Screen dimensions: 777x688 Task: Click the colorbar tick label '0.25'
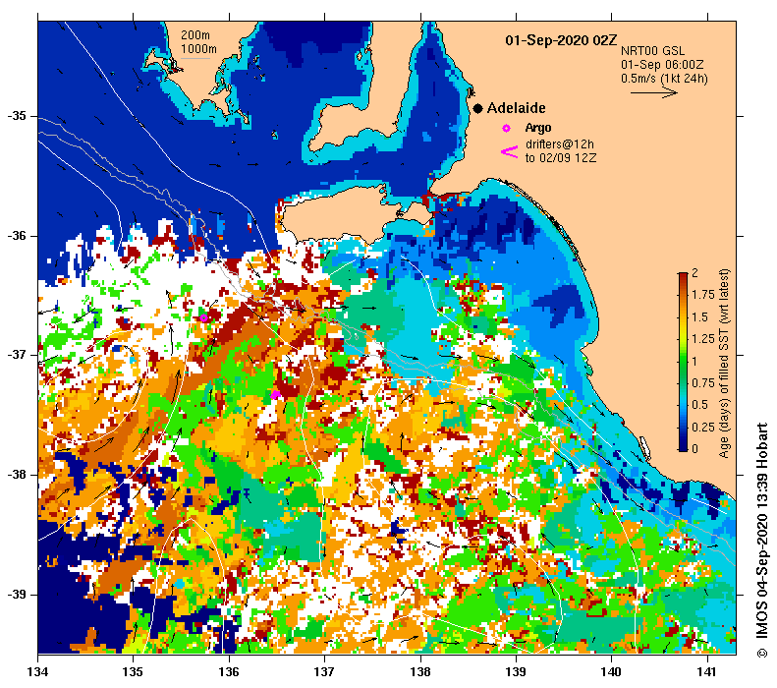[x=703, y=428]
